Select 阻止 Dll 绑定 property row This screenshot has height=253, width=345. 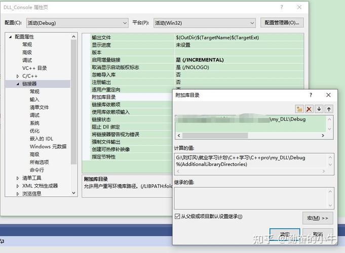(132, 127)
